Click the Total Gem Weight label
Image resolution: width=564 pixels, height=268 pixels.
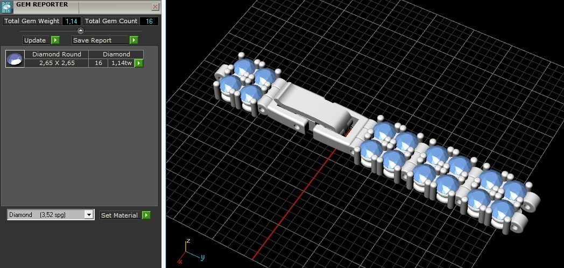click(32, 21)
